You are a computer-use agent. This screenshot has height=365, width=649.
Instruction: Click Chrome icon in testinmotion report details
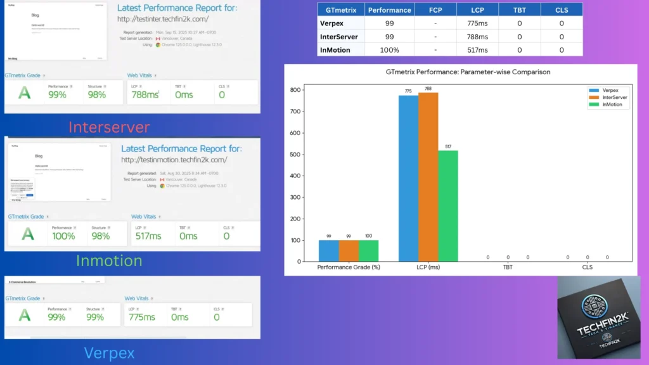162,186
